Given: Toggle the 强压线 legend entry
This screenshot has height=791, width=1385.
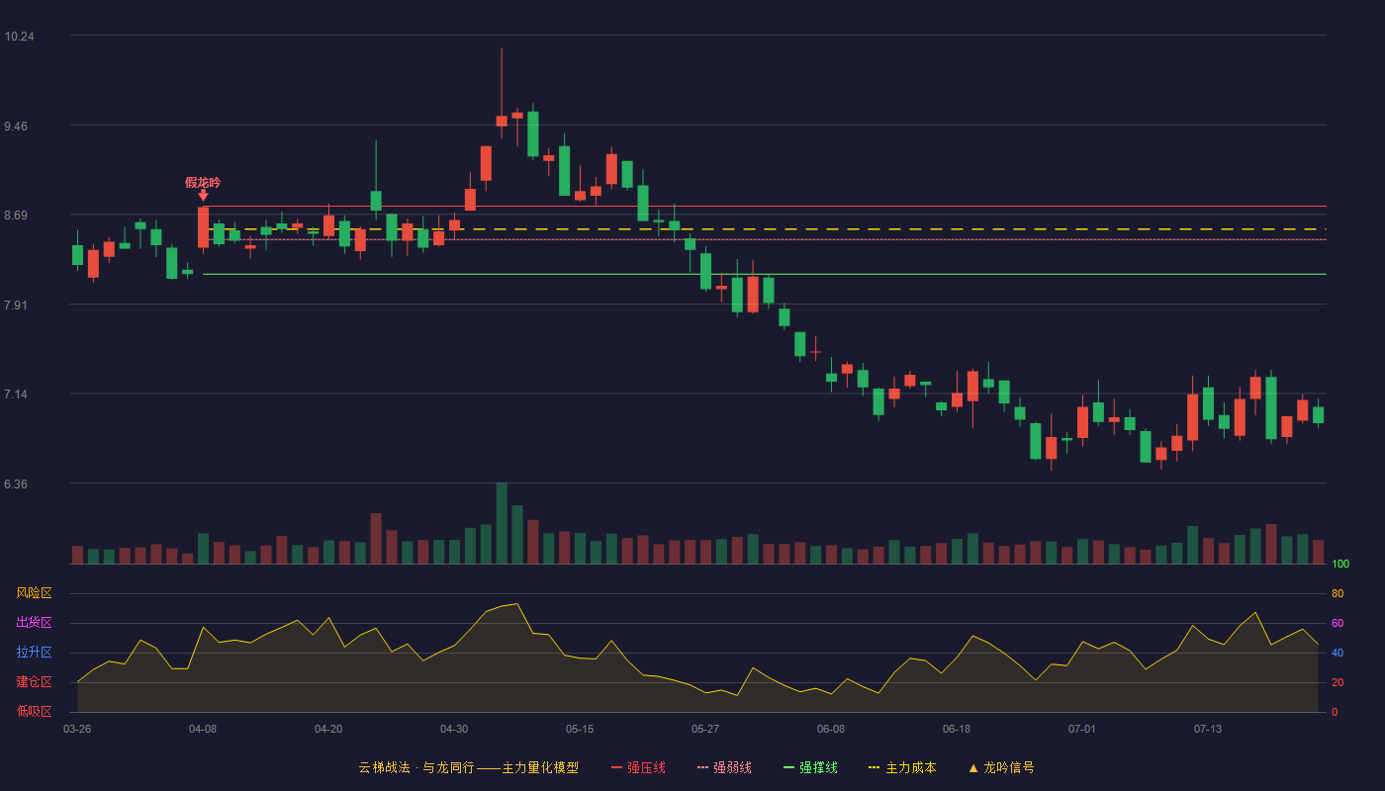Looking at the screenshot, I should coord(638,767).
